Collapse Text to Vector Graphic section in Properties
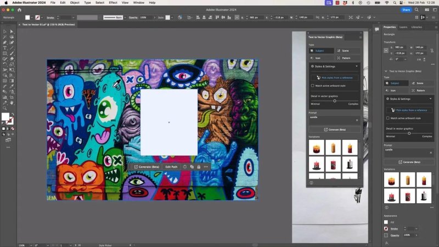This screenshot has height=247, width=439. tap(386, 71)
